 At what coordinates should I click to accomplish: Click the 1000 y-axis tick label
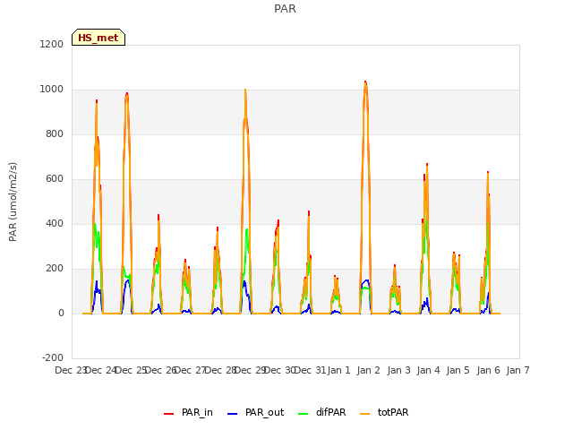[x=52, y=90]
